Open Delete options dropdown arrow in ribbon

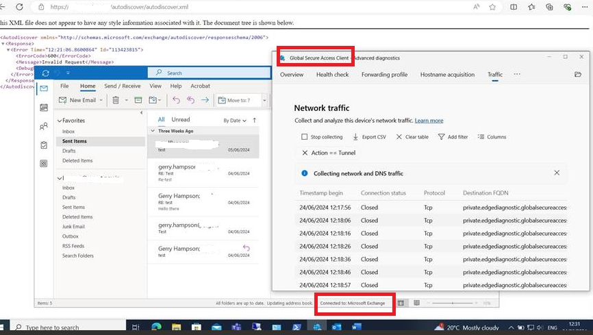click(x=126, y=100)
